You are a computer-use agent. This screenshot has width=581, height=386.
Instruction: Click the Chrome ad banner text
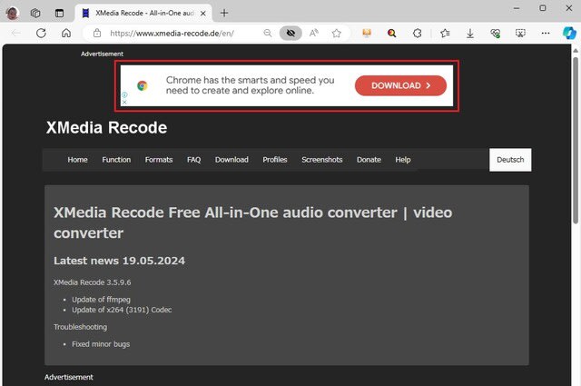pyautogui.click(x=251, y=85)
